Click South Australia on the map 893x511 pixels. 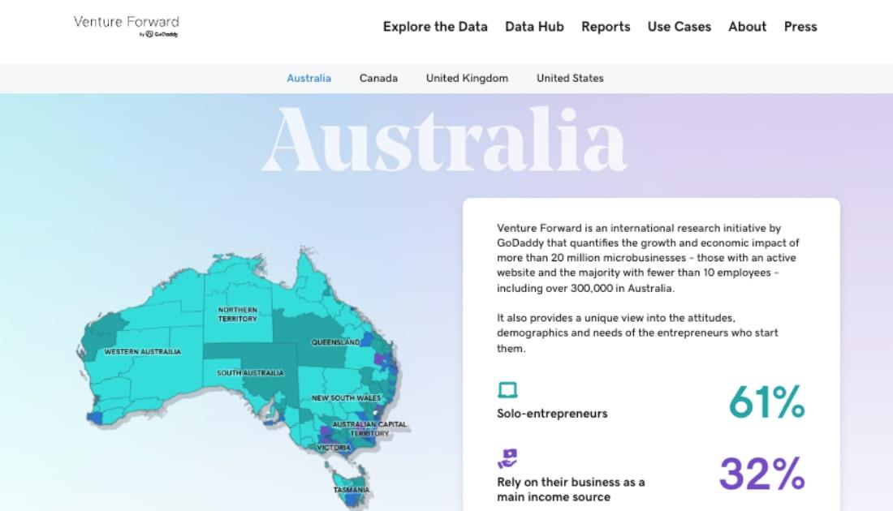[x=250, y=373]
